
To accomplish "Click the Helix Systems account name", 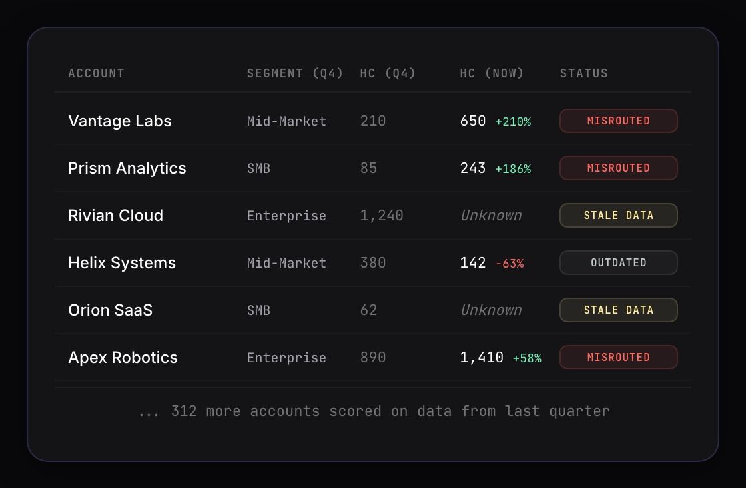I will [122, 262].
